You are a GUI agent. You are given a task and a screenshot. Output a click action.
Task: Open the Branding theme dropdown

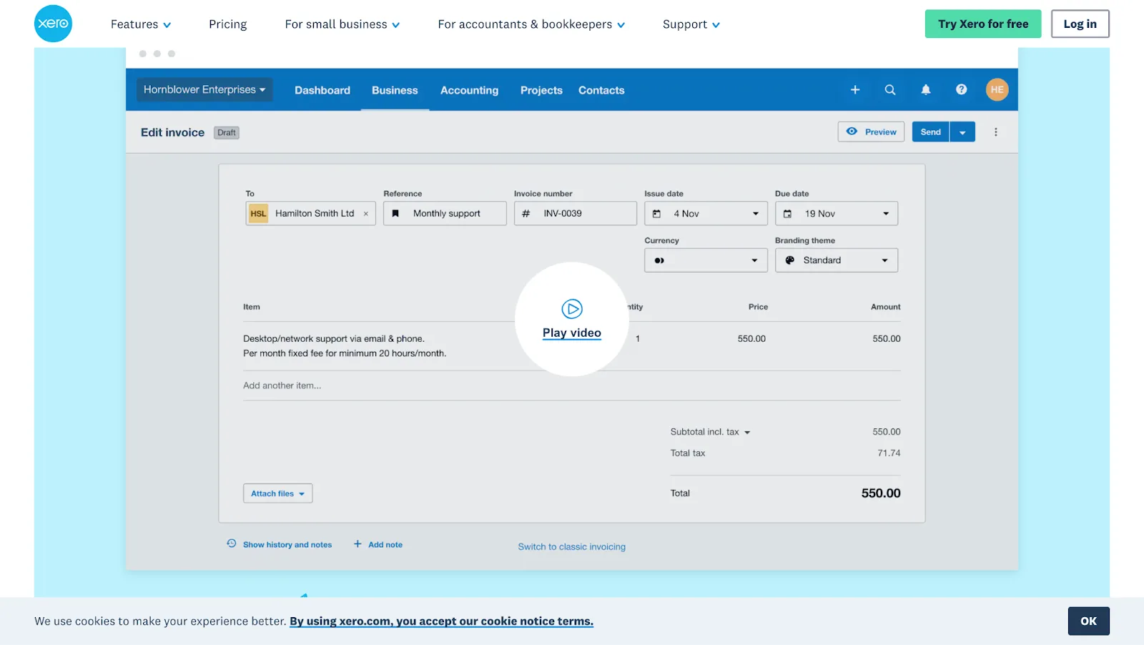[837, 260]
